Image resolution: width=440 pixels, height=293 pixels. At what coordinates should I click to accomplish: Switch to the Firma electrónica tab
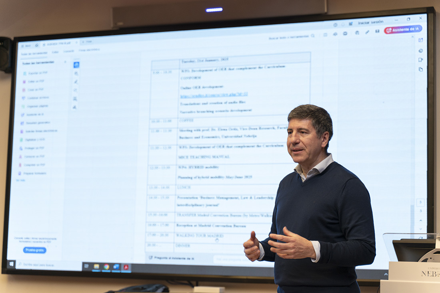pos(89,50)
